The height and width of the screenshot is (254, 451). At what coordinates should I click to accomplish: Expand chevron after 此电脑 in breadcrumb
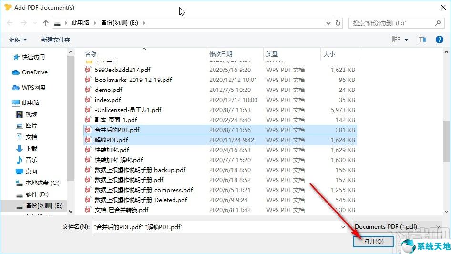click(95, 23)
